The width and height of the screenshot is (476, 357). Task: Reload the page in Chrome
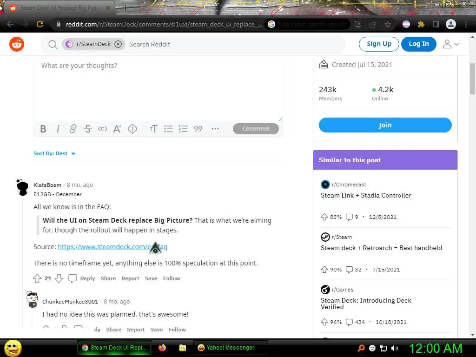(40, 24)
